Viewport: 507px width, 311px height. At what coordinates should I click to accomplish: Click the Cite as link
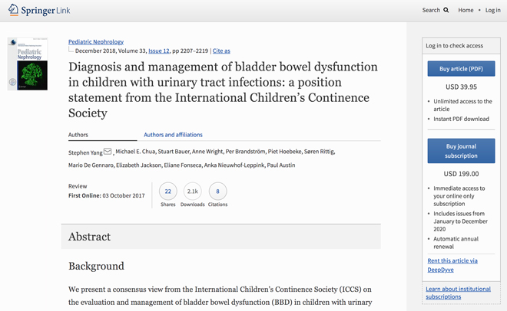tap(221, 51)
